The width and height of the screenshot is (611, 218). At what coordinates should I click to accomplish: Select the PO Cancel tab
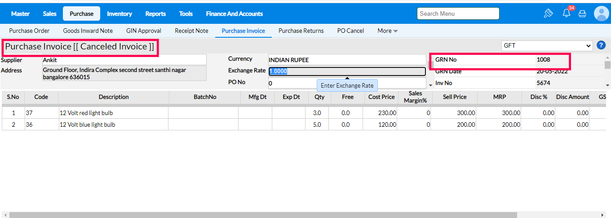[x=350, y=31]
